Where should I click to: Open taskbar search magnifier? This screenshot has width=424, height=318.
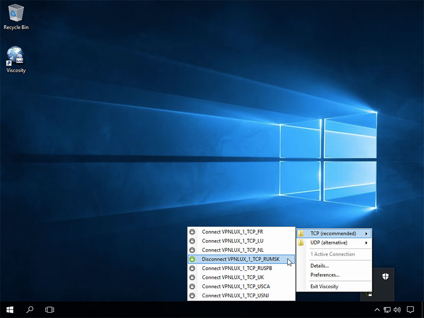pyautogui.click(x=30, y=310)
